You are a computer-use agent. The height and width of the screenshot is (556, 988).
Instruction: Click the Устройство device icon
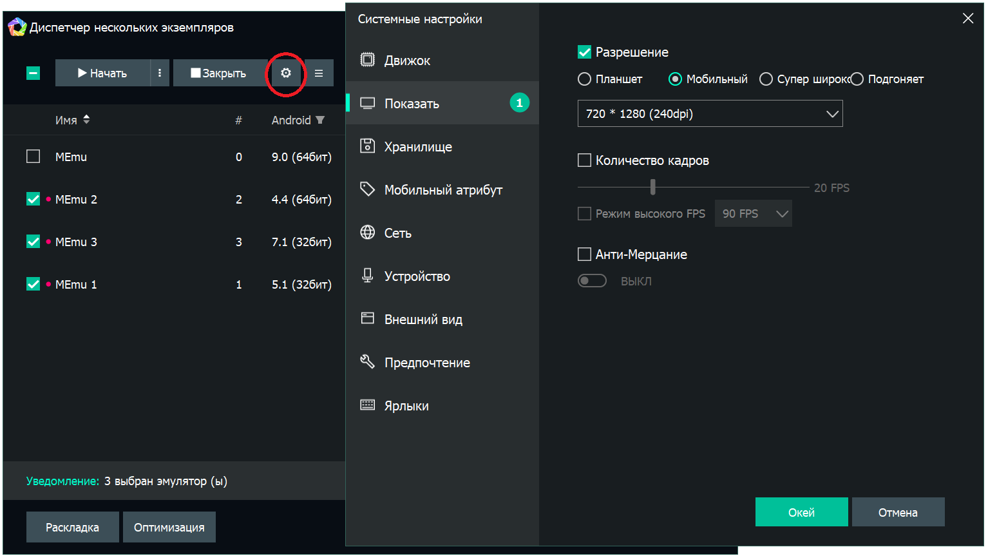tap(367, 275)
